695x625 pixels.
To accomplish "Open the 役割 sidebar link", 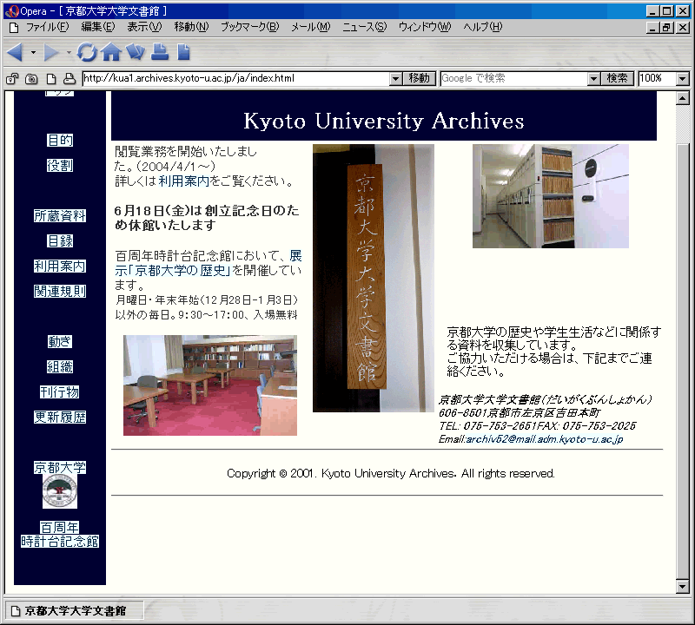I will click(60, 166).
